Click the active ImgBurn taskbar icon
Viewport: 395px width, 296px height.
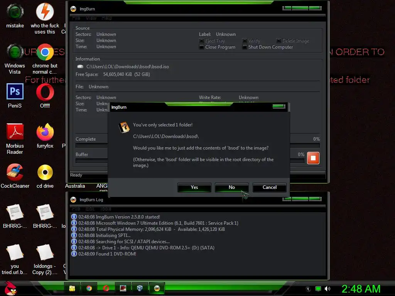click(x=157, y=288)
